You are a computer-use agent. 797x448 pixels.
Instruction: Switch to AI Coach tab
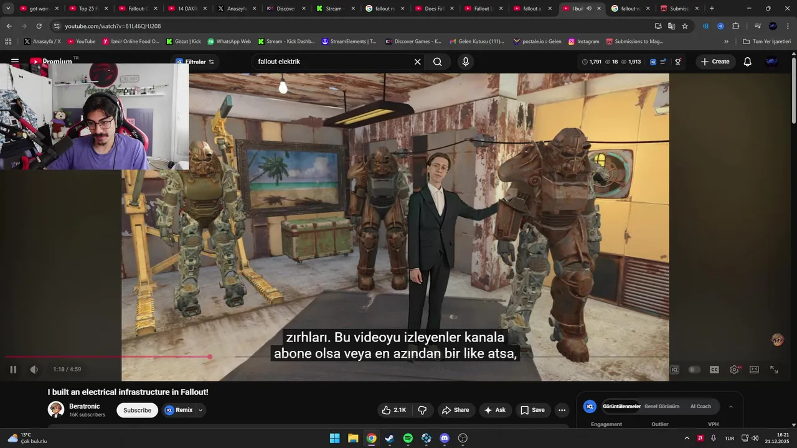(700, 406)
